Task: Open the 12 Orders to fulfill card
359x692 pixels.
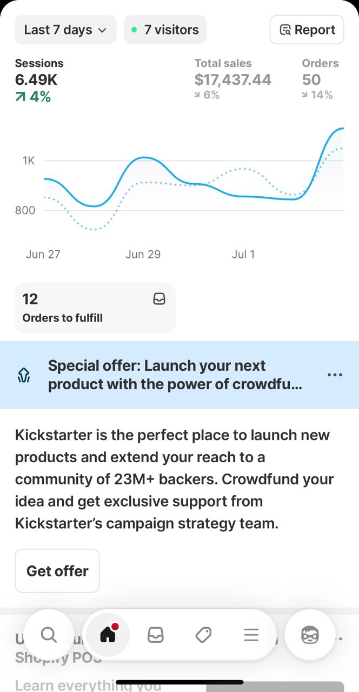Action: tap(95, 308)
